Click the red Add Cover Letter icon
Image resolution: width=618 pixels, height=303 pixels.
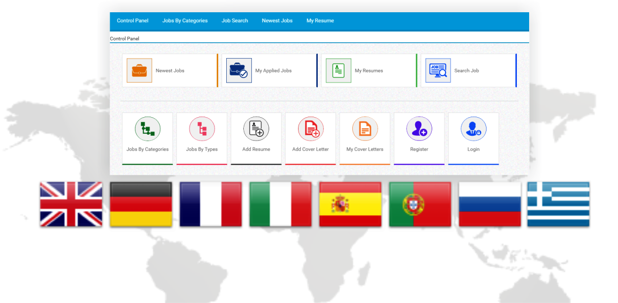point(310,129)
